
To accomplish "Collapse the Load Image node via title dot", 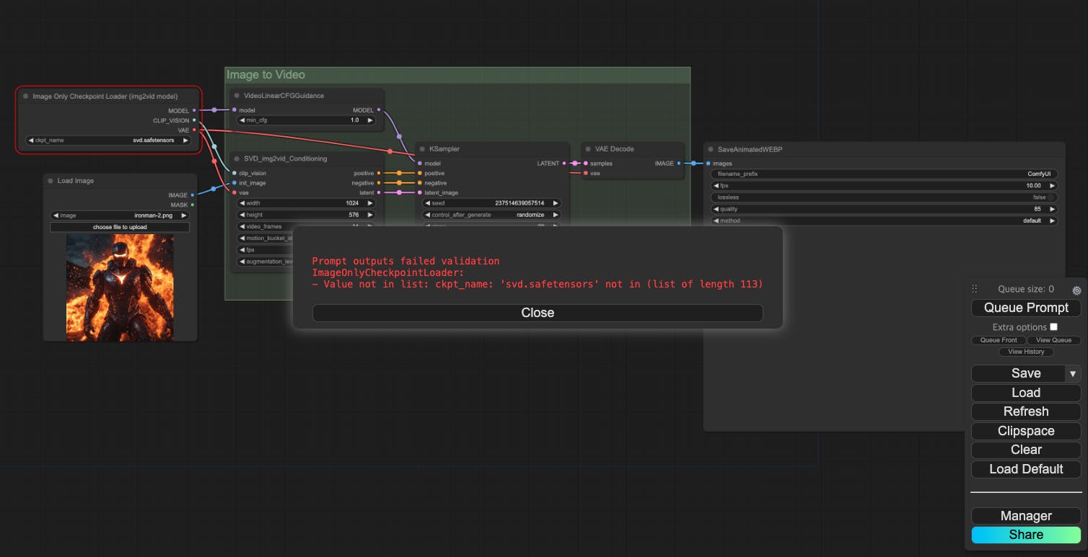I will tap(51, 181).
